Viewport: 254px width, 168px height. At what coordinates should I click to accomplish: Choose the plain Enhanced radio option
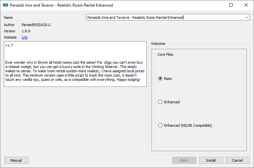(169, 102)
